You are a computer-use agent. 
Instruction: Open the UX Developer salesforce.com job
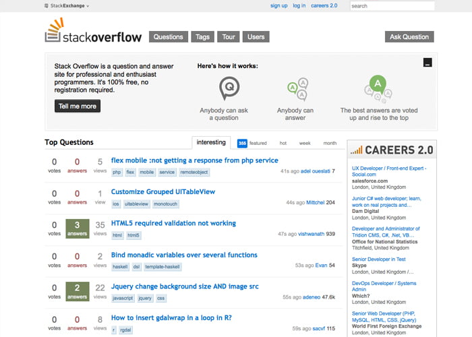pos(389,171)
